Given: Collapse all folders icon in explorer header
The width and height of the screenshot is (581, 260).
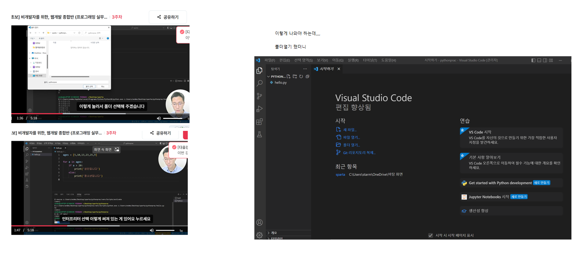Looking at the screenshot, I should [307, 76].
